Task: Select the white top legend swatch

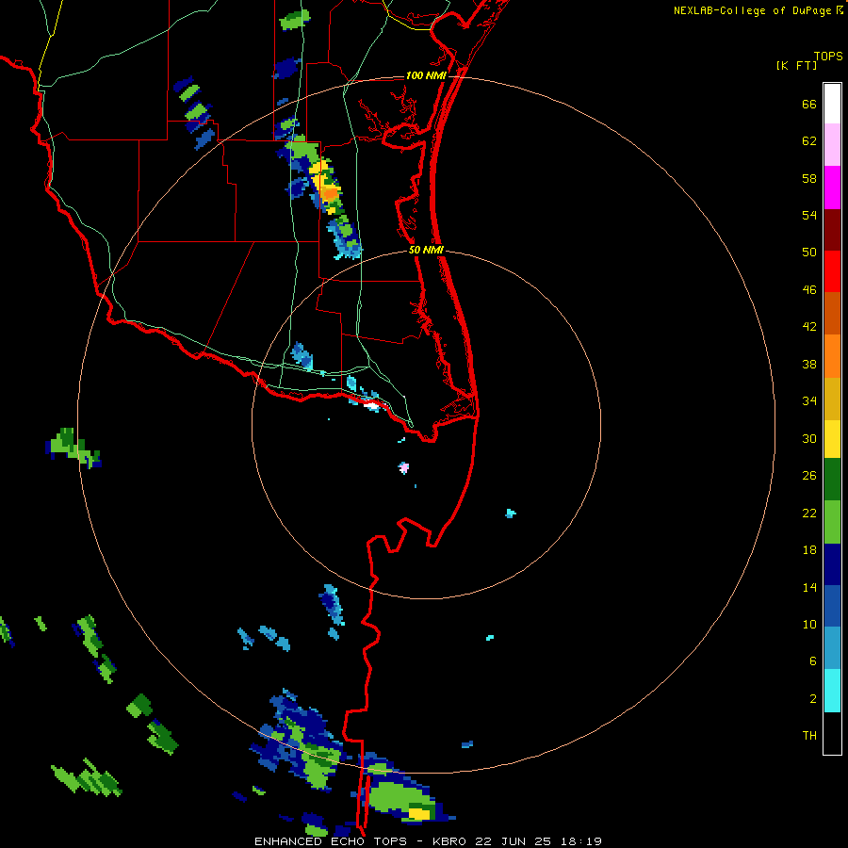Action: pos(832,104)
